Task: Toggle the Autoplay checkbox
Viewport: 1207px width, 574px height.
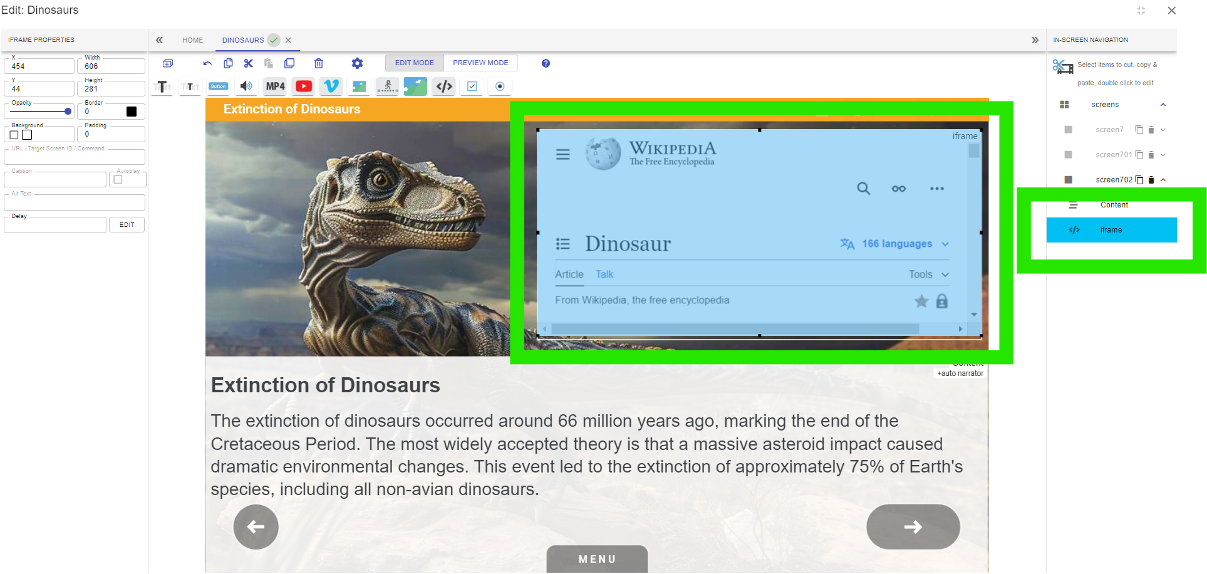Action: click(118, 180)
